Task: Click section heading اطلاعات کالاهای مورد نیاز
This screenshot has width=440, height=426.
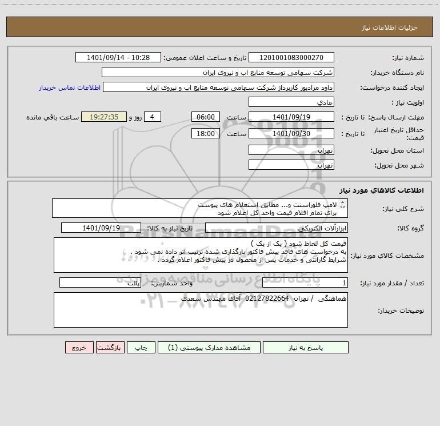Action: click(382, 190)
